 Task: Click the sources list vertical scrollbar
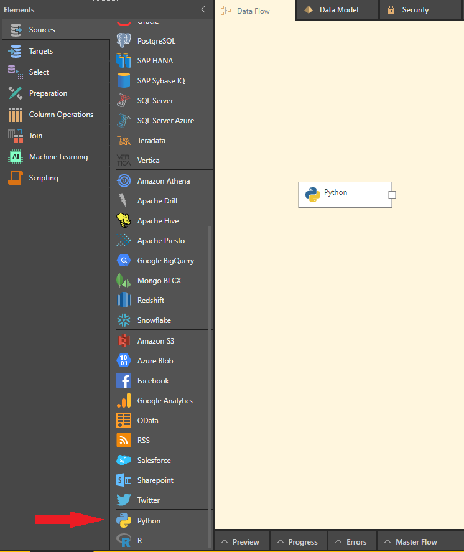[210, 386]
